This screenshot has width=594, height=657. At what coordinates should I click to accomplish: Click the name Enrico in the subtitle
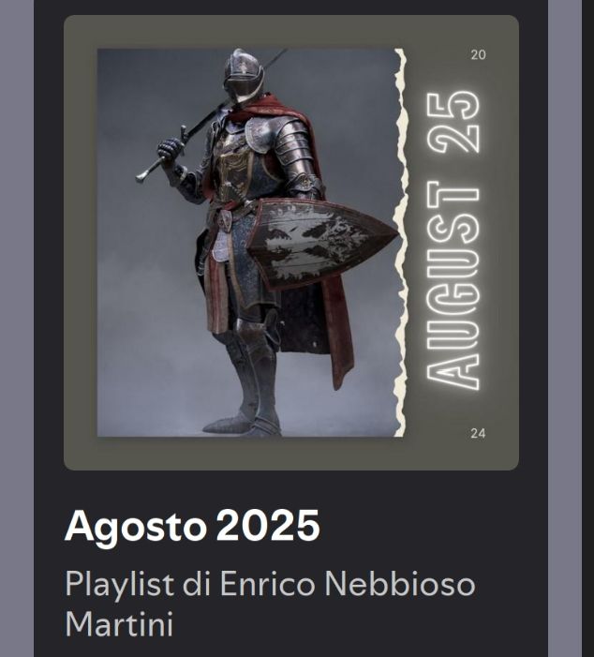click(267, 583)
